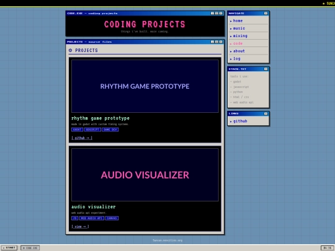Click the GDSCRIPT tag badge

pyautogui.click(x=92, y=130)
